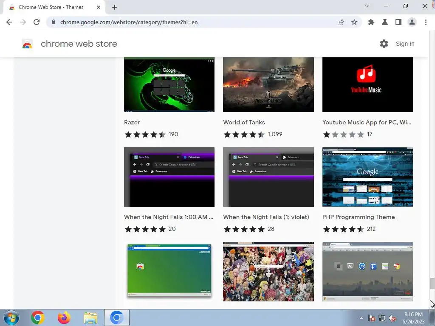The height and width of the screenshot is (326, 435).
Task: Launch Firefox from the taskbar
Action: click(64, 318)
